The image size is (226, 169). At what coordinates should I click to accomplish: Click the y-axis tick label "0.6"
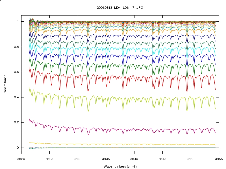(16, 72)
